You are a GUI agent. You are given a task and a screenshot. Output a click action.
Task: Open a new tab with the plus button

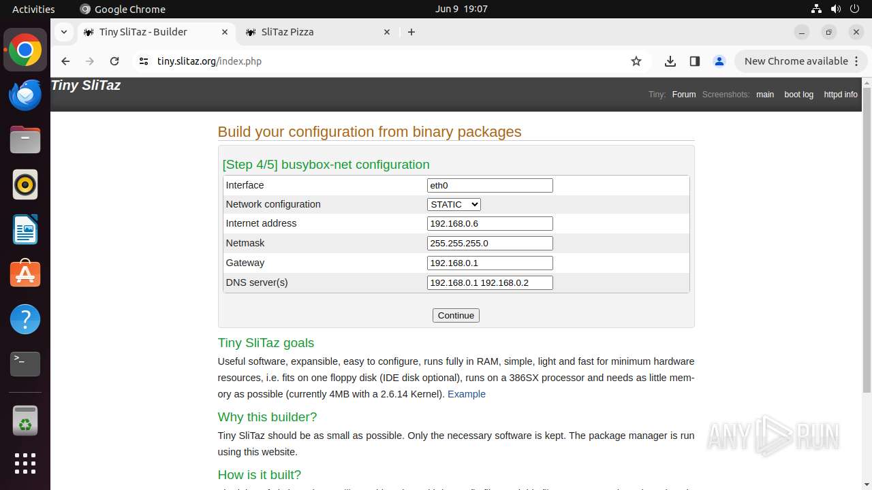pyautogui.click(x=411, y=32)
